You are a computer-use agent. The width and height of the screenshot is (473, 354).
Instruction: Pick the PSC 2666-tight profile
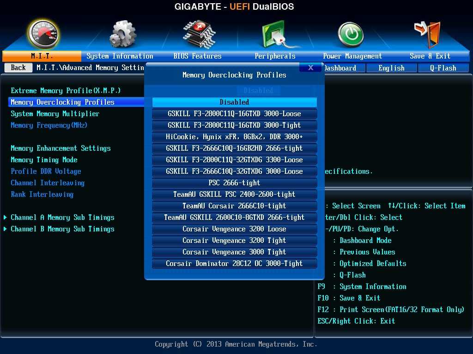pos(234,183)
